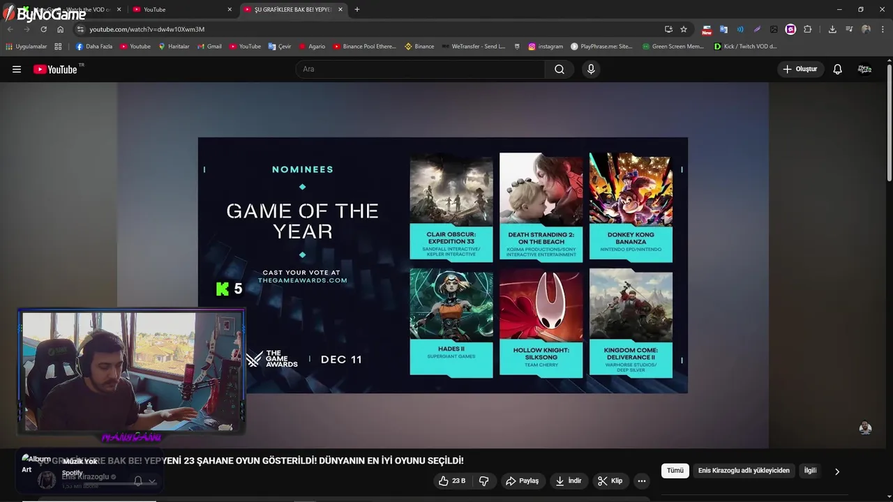Show more chips with the right chevron

click(837, 471)
